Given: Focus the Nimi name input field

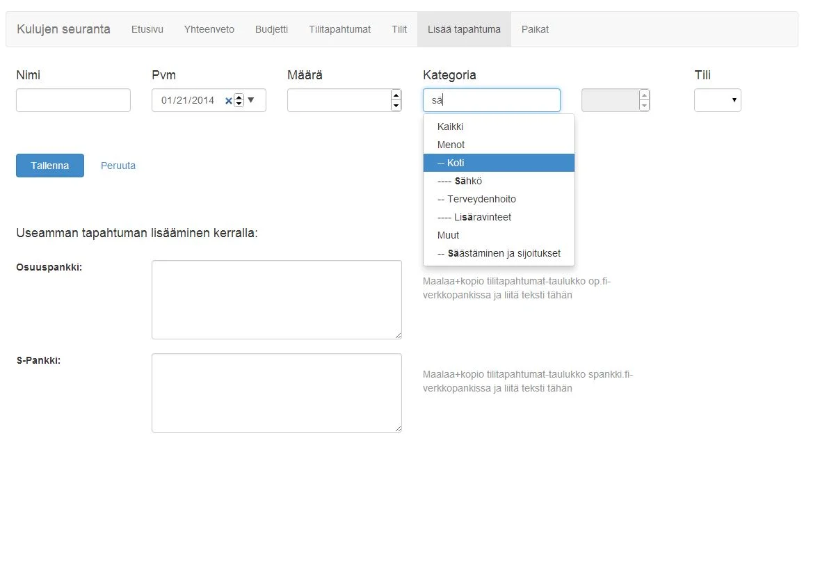Looking at the screenshot, I should [x=73, y=100].
